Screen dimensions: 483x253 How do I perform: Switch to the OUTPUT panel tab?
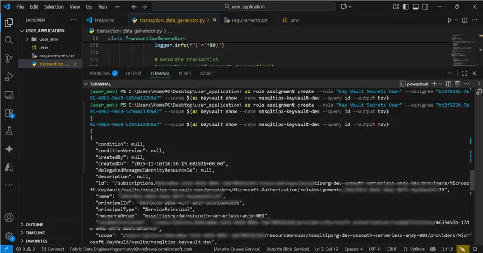pyautogui.click(x=134, y=73)
